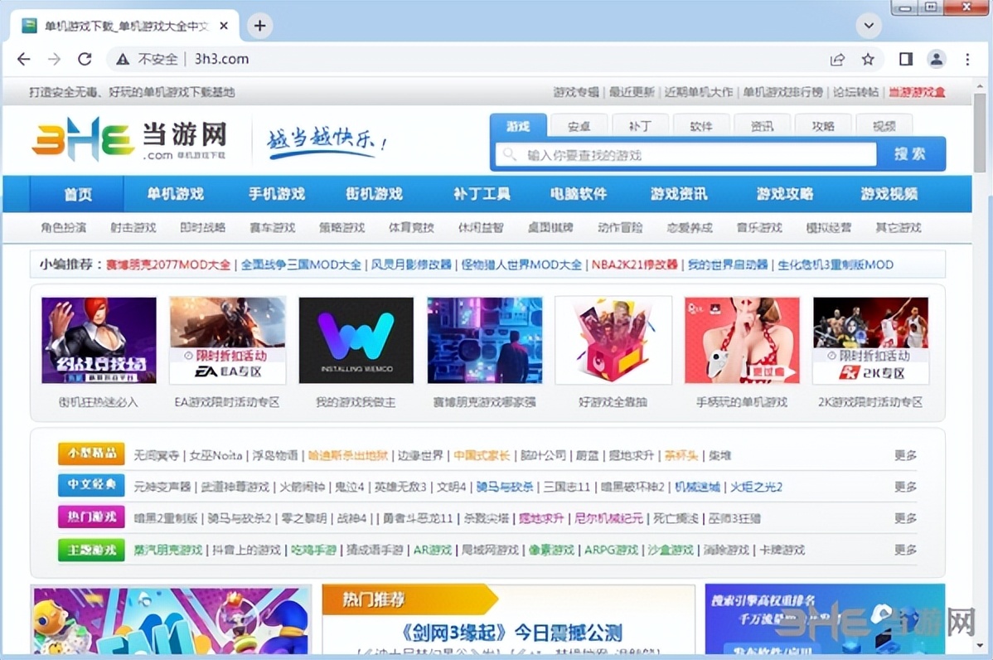Open the red 当游游戏盒 link
The height and width of the screenshot is (660, 993).
pos(917,93)
